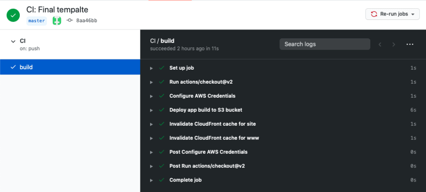426x192 pixels.
Task: Click the checkmark beside Complete job
Action: tap(162, 180)
